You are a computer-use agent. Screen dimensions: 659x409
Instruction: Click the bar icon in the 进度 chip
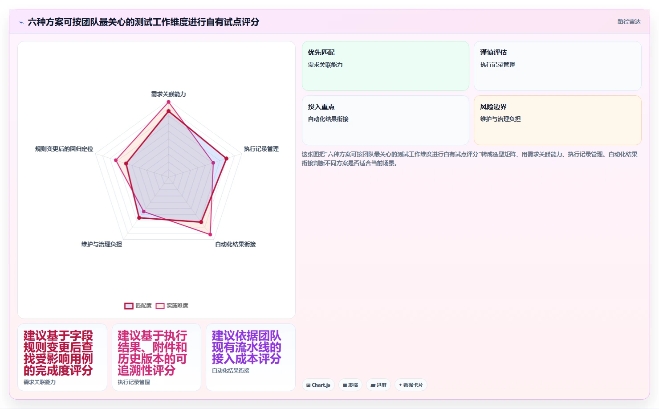coord(373,385)
